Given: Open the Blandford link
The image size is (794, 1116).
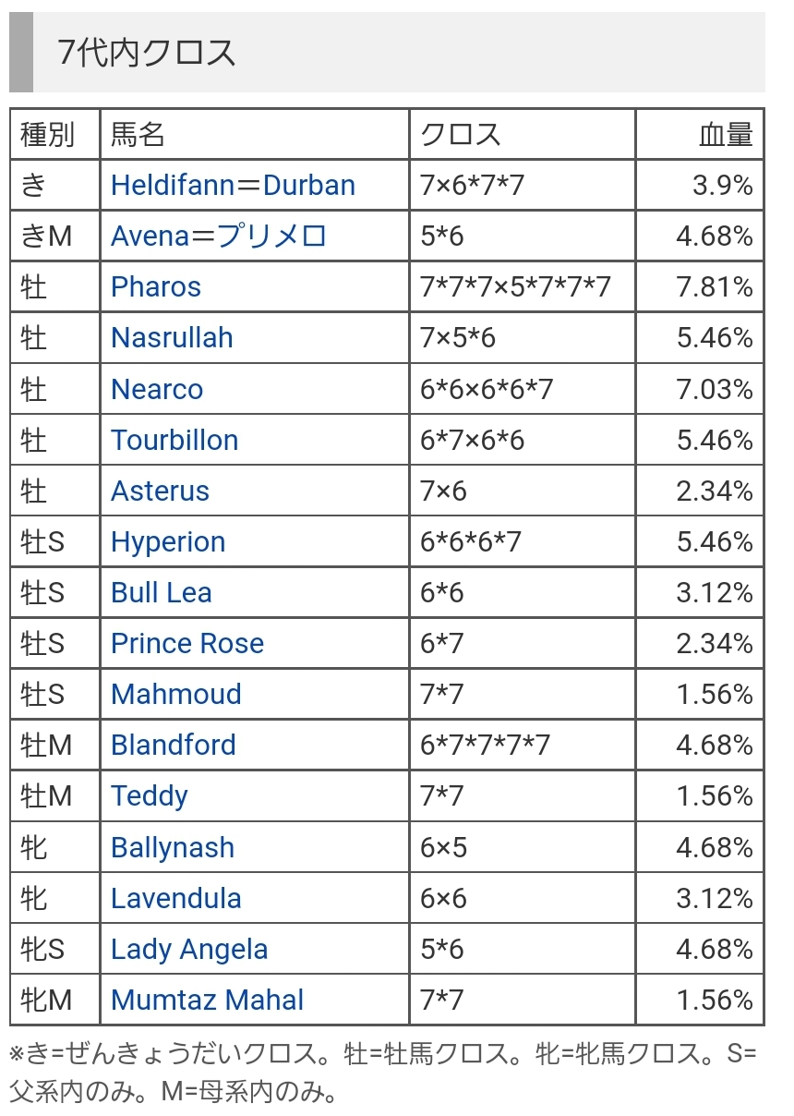Looking at the screenshot, I should coord(174,745).
